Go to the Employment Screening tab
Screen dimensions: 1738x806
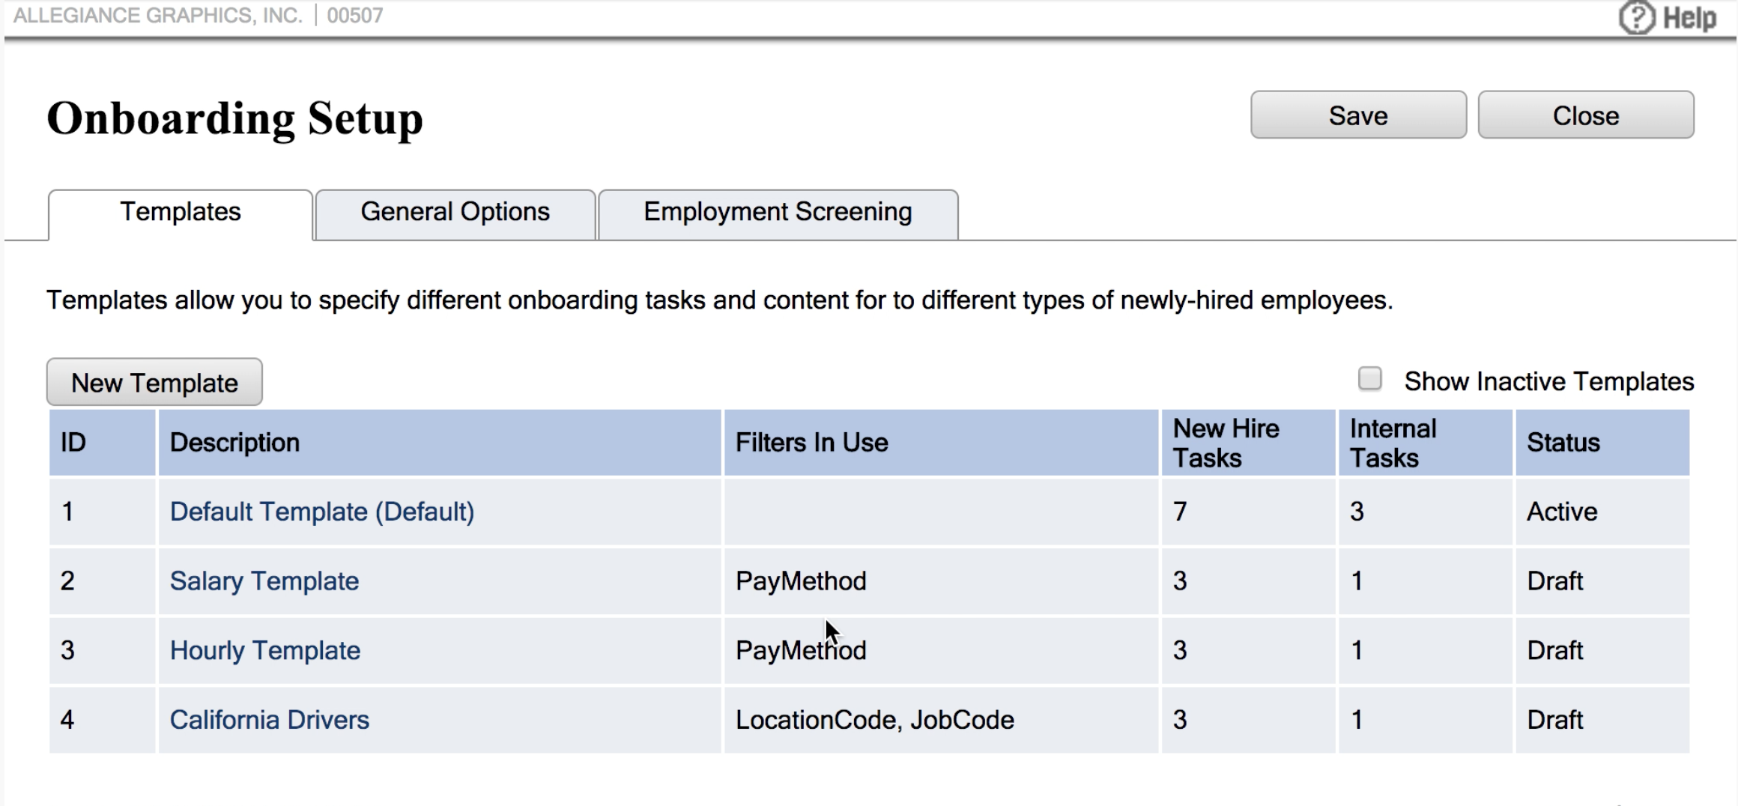click(x=778, y=213)
